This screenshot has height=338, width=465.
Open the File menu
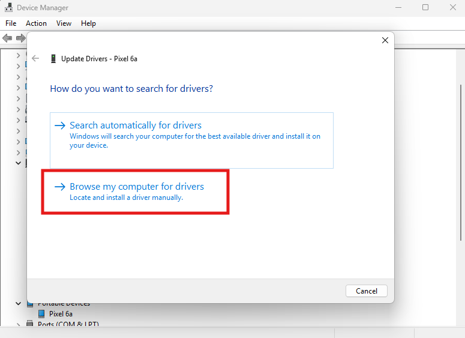[11, 23]
